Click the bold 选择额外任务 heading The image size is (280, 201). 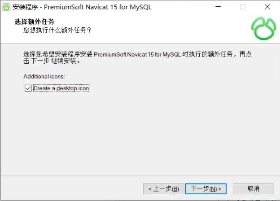point(35,22)
